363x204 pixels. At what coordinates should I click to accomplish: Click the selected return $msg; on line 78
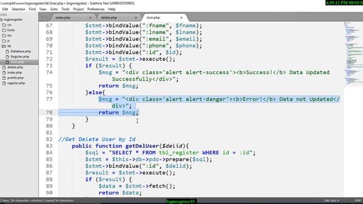(119, 112)
